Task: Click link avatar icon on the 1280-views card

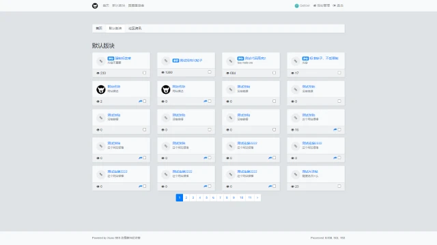Action: [166, 61]
